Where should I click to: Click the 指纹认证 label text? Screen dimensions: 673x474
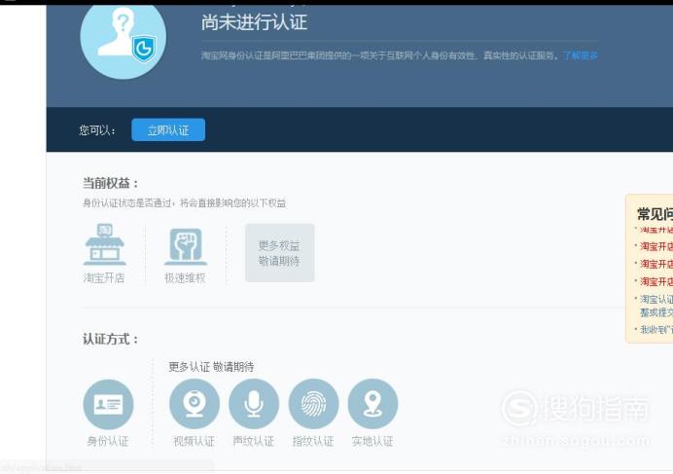[x=313, y=441]
